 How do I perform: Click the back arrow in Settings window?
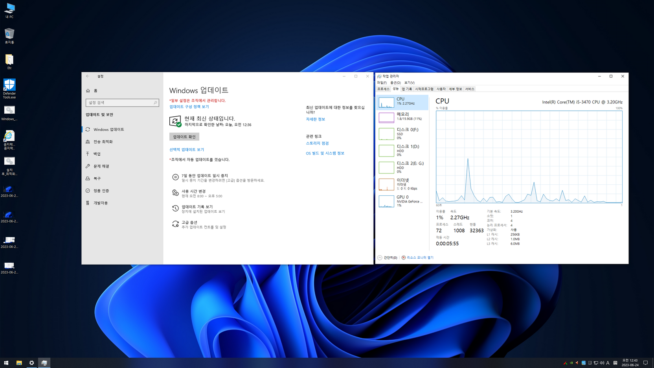tap(88, 76)
